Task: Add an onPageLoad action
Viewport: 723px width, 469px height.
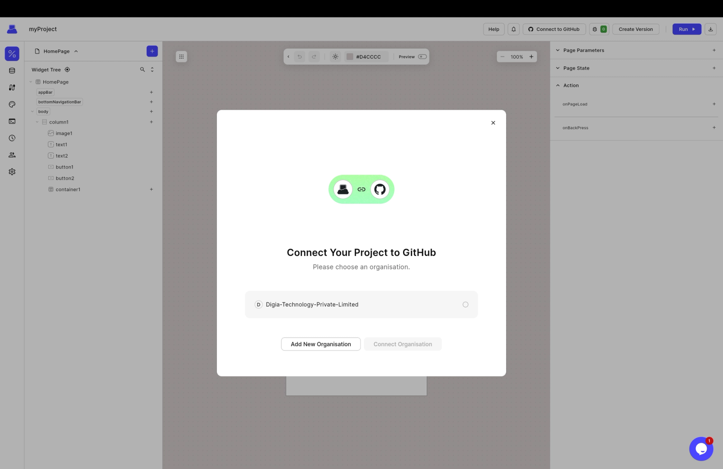Action: pyautogui.click(x=714, y=104)
